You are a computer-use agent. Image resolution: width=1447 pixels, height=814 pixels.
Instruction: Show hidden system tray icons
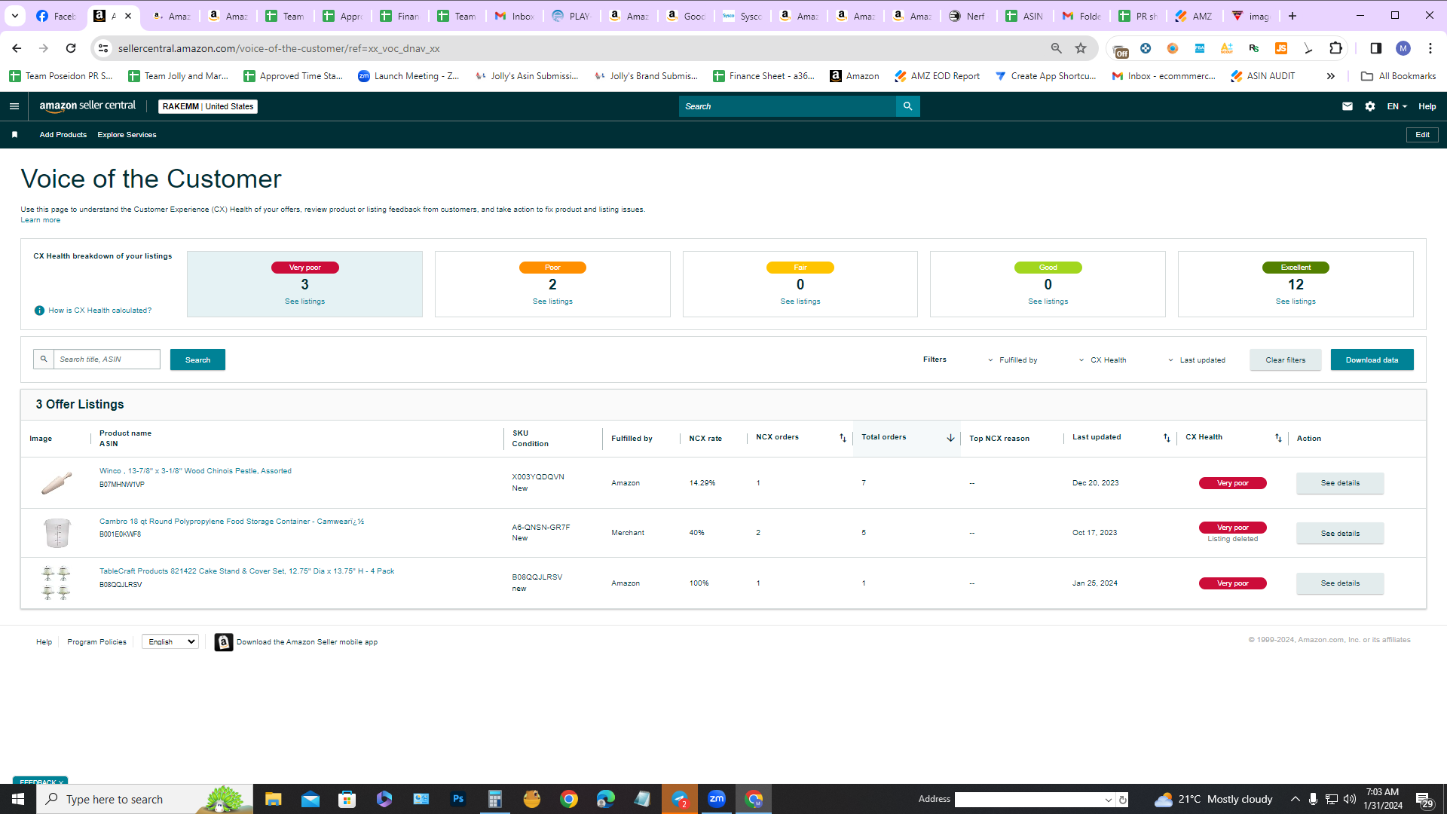[1295, 799]
